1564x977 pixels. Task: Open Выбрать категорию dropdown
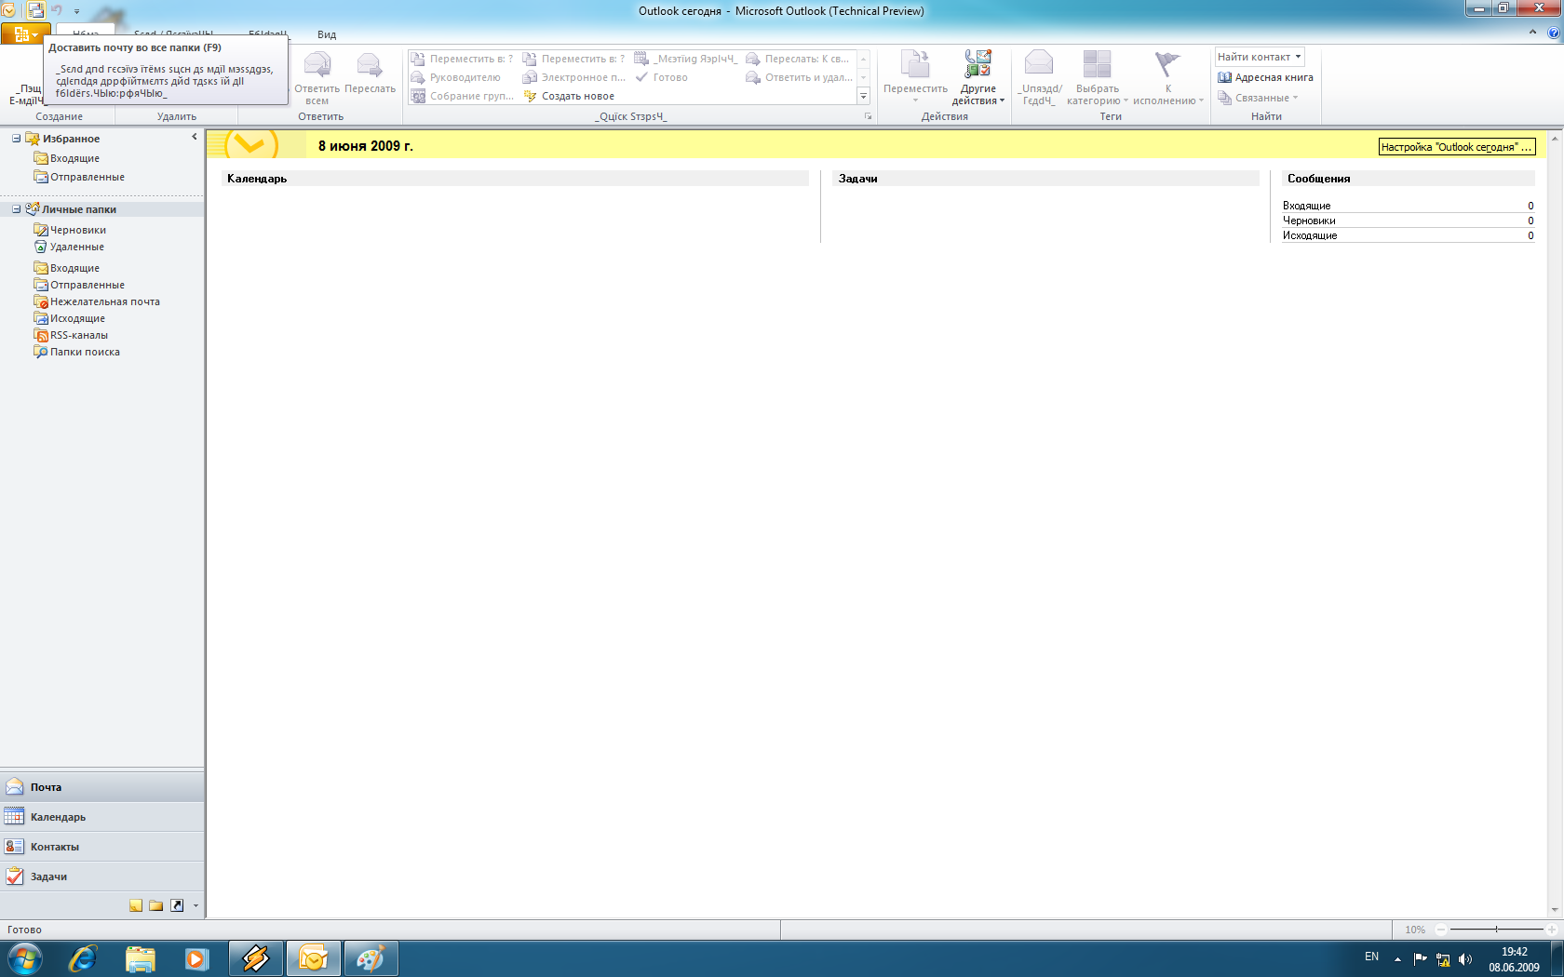[1098, 78]
